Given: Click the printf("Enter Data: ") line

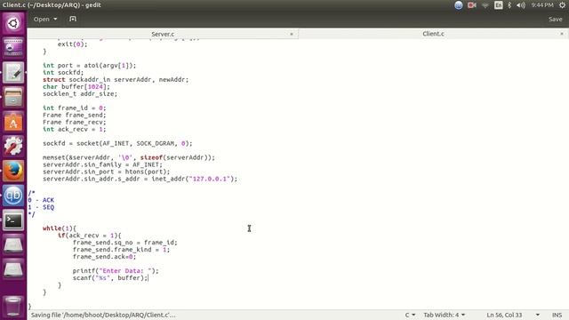Looking at the screenshot, I should tap(116, 270).
